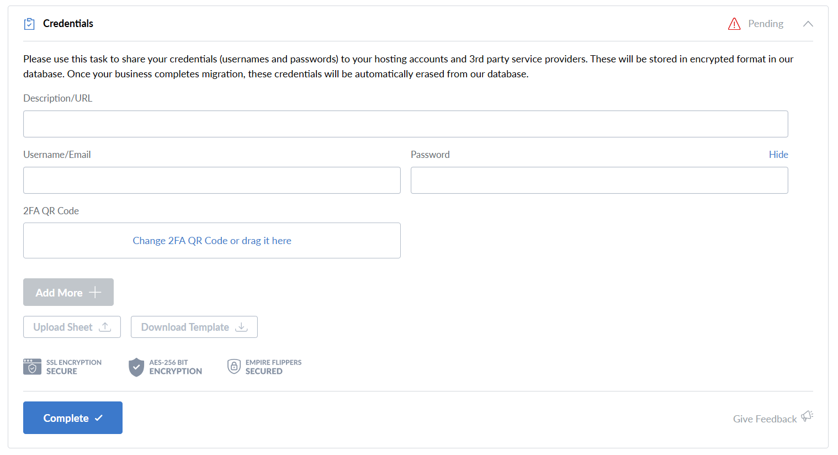838x455 pixels.
Task: Click the download arrow icon on Download Template
Action: tap(241, 327)
